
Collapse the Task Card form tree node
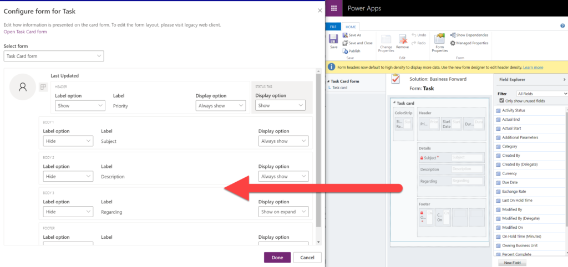pos(328,81)
